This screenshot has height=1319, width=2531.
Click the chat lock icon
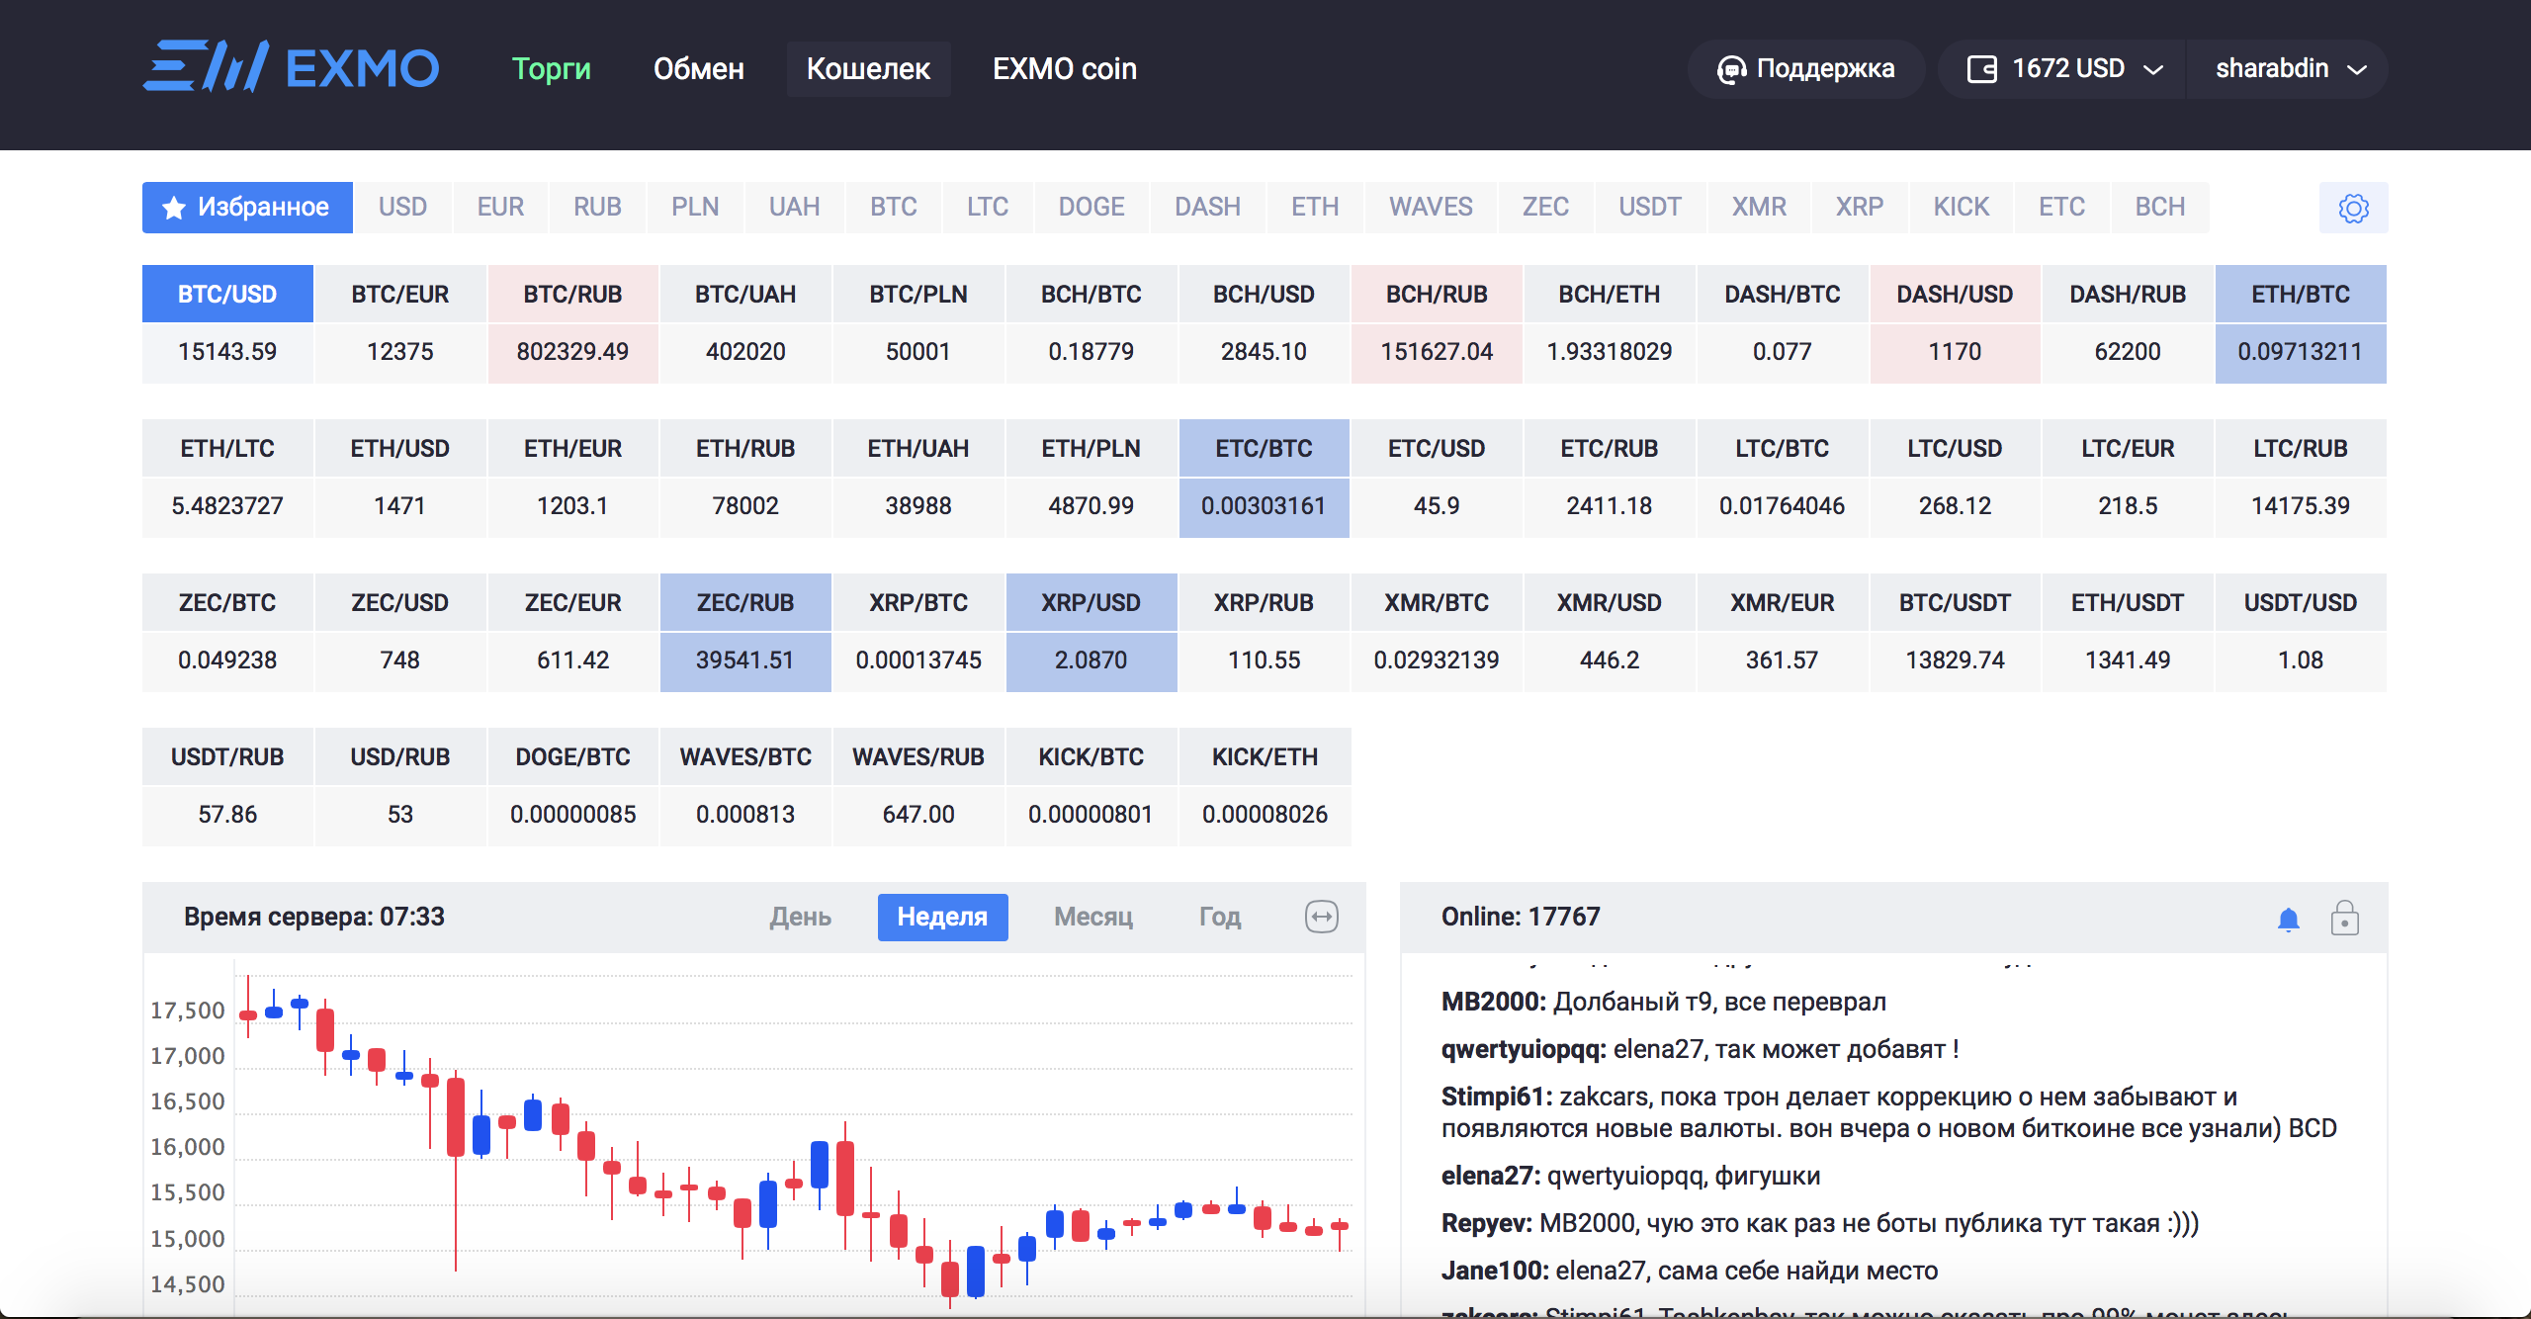click(x=2344, y=918)
